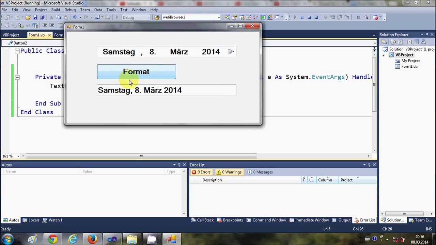Open the Solution Explorer window options dropdown
The width and height of the screenshot is (436, 245).
[422, 35]
